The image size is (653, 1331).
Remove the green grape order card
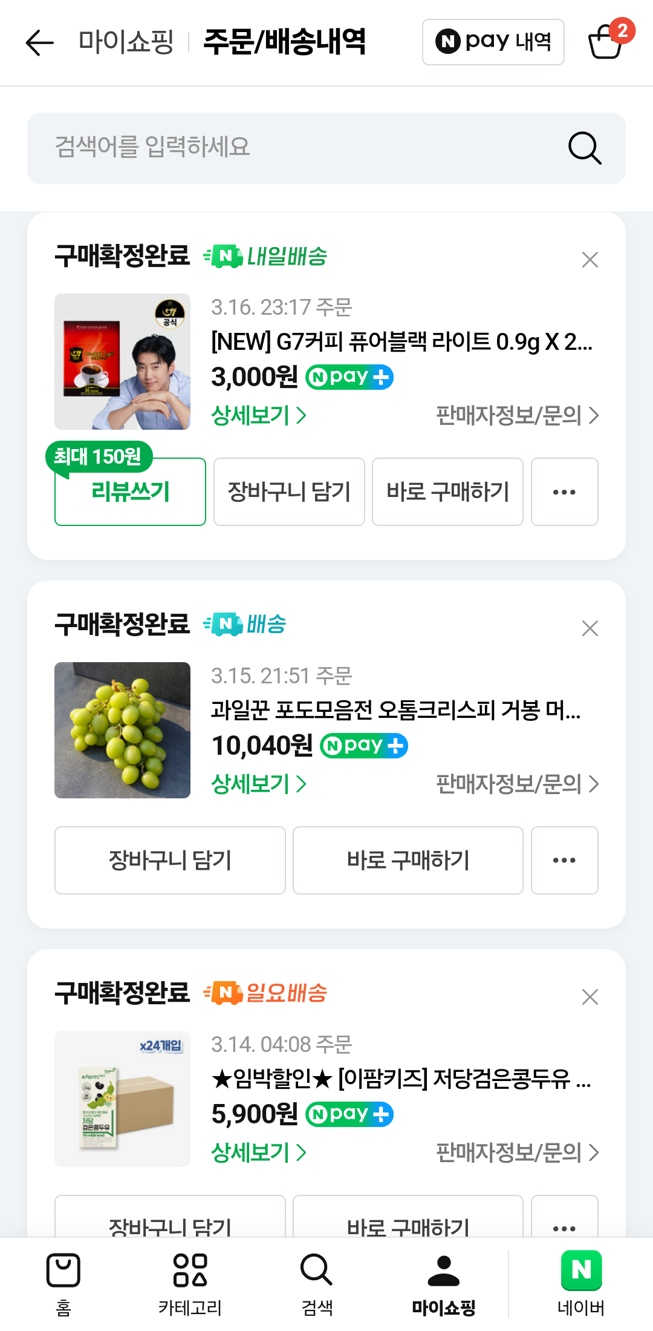click(590, 628)
